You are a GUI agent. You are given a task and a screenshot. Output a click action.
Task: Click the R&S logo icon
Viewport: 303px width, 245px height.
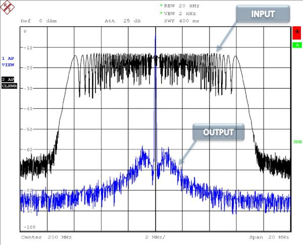pos(7,6)
